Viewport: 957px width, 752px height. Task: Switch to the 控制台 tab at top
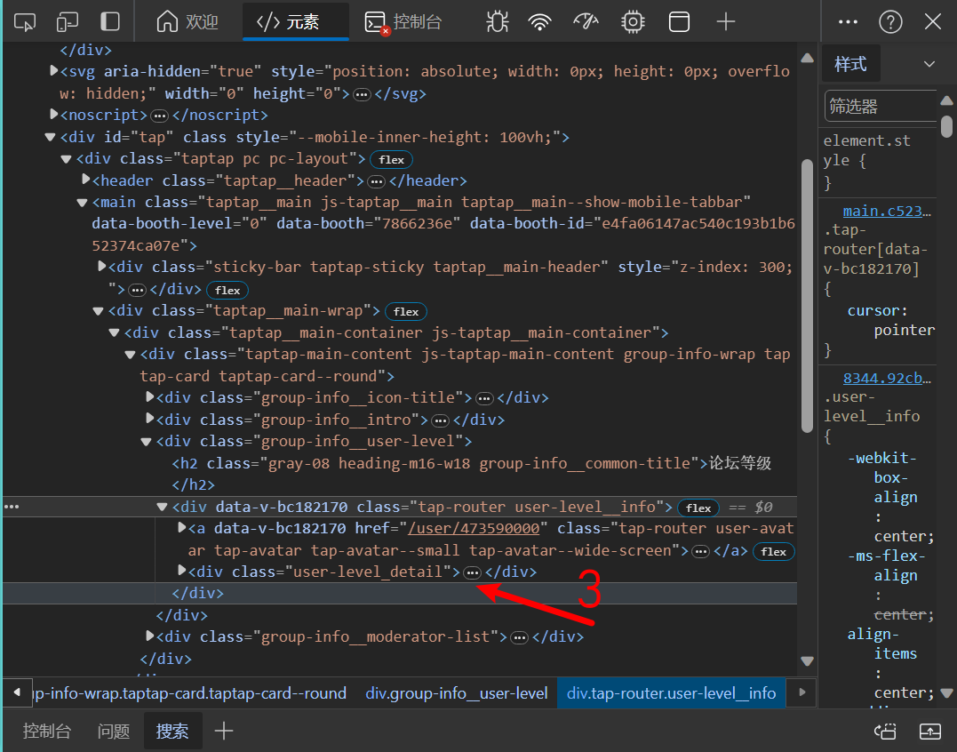(403, 22)
